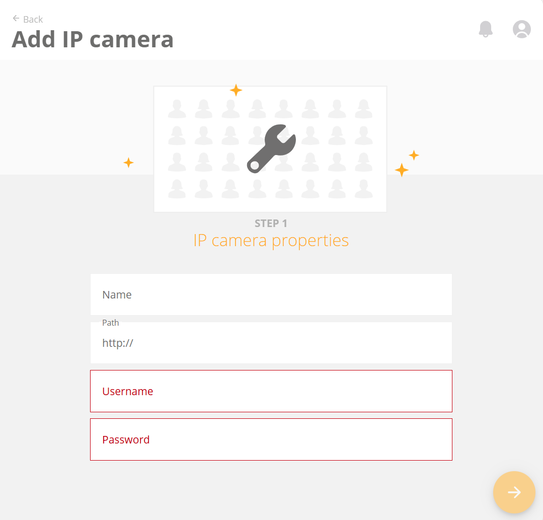The image size is (543, 520).
Task: Click the left arrow beside Back
Action: pyautogui.click(x=16, y=18)
